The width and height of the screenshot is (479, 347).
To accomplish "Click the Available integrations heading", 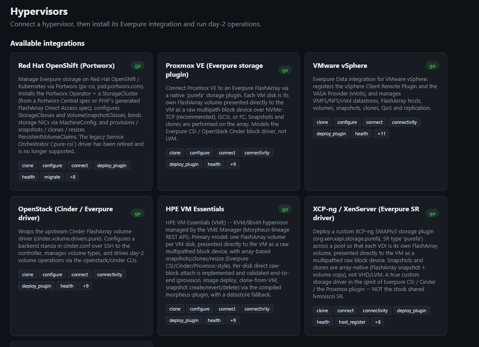I will coord(47,43).
